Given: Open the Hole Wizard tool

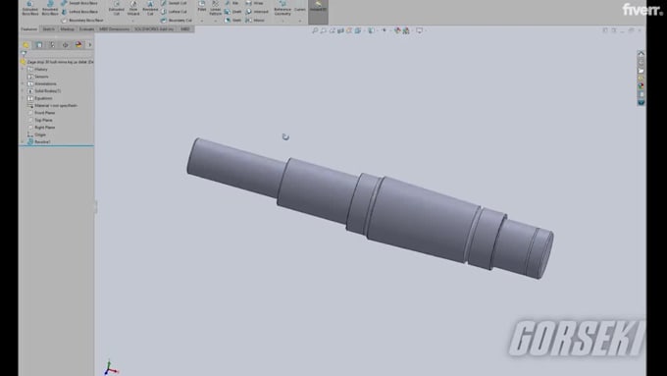Looking at the screenshot, I should pos(133,8).
